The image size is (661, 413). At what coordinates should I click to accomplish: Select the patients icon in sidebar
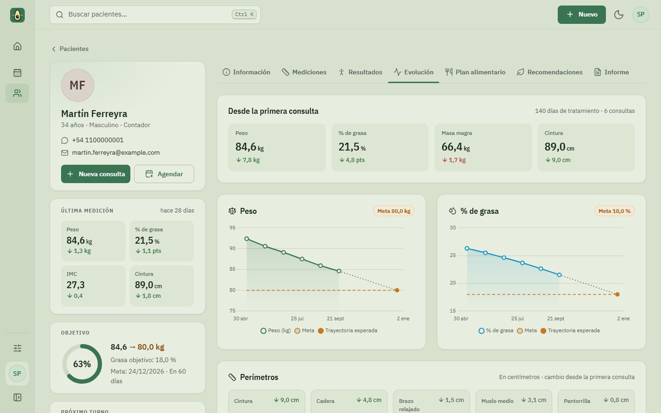(17, 93)
